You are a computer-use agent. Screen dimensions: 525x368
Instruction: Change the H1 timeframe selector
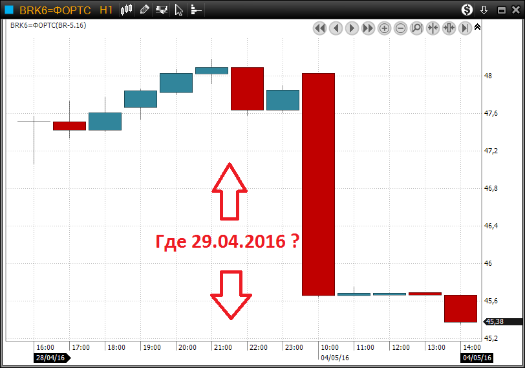107,10
